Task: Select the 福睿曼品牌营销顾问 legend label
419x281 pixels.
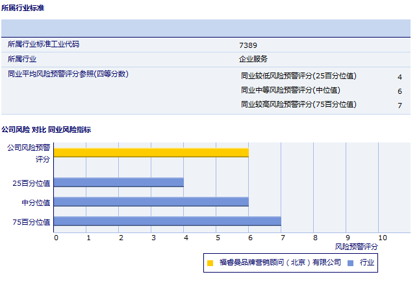Action: (280, 262)
